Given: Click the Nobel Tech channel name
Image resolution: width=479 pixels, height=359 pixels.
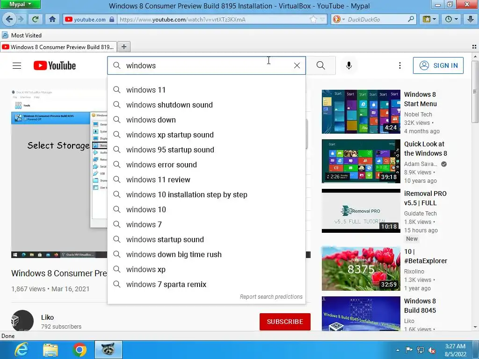Looking at the screenshot, I should pos(418,115).
